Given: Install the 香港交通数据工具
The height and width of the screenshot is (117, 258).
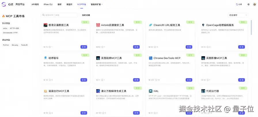Looking at the screenshot, I should click(84, 47).
